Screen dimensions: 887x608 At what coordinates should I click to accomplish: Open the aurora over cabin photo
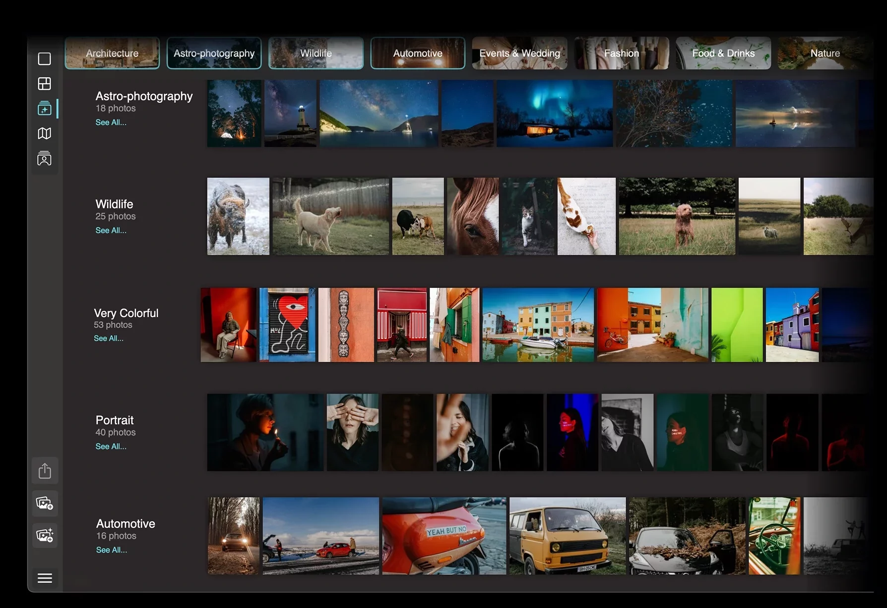click(x=555, y=113)
